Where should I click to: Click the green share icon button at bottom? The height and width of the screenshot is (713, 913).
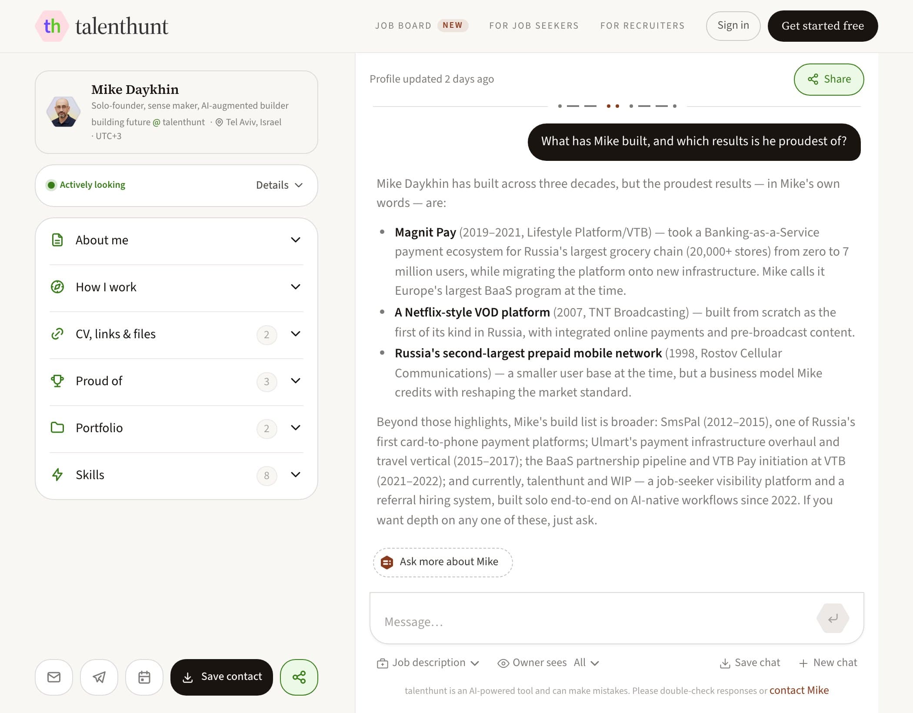(x=299, y=677)
